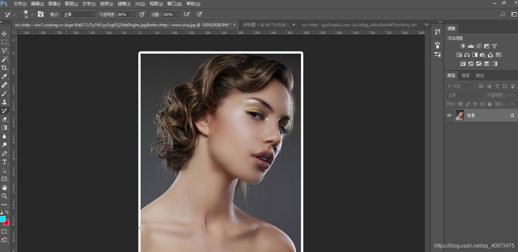Switch to the 路径 tab
518x252 pixels.
480,75
